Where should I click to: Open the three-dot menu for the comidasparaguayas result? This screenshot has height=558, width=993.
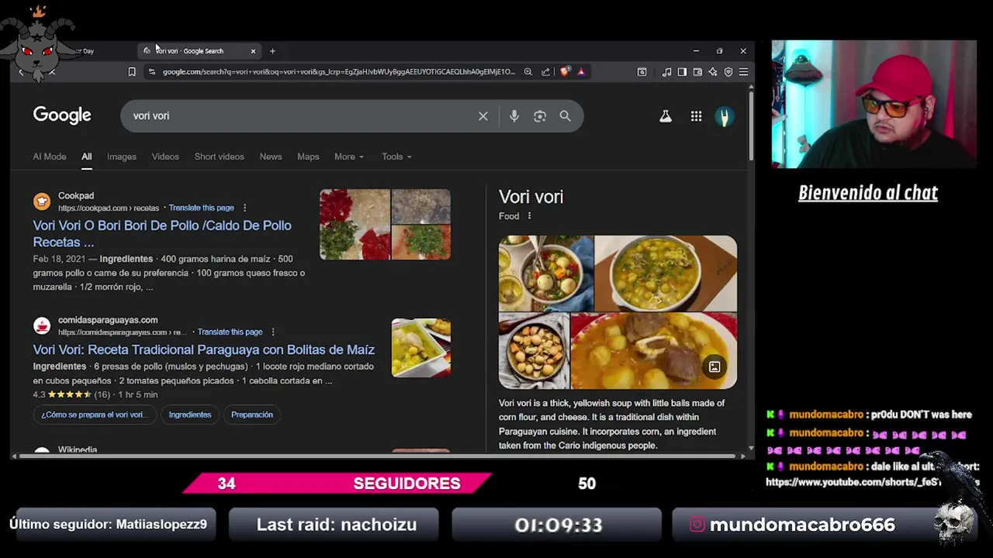tap(272, 332)
